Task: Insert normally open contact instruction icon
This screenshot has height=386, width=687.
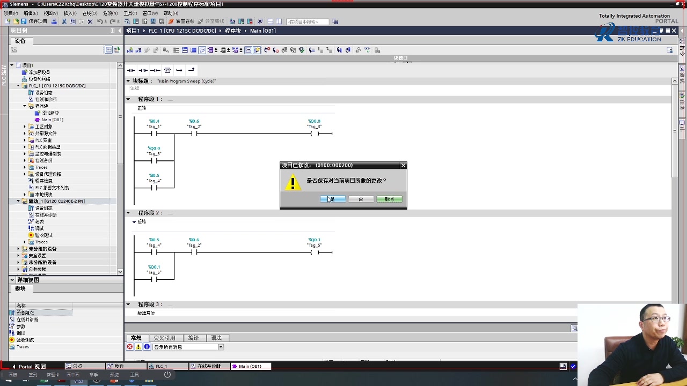Action: (x=131, y=70)
